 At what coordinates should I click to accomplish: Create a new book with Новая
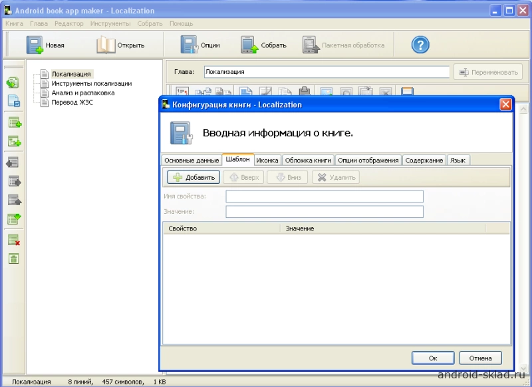[x=45, y=45]
